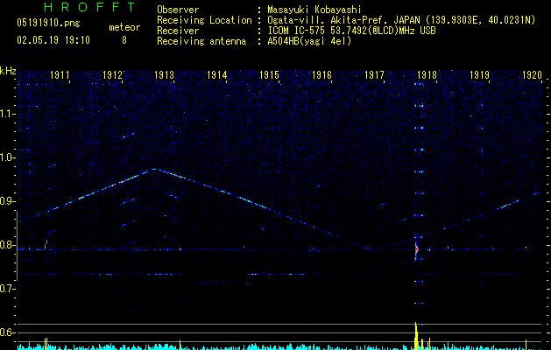Click the Receiving Location label
Screen dimensions: 551x350
(x=204, y=20)
